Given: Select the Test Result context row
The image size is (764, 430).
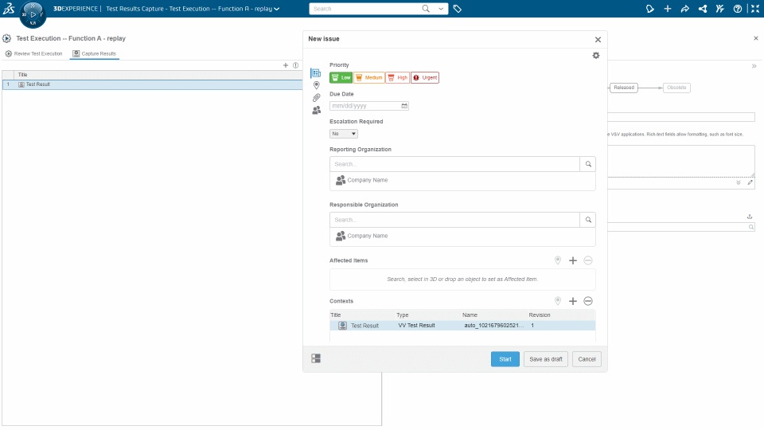Looking at the screenshot, I should (x=462, y=326).
